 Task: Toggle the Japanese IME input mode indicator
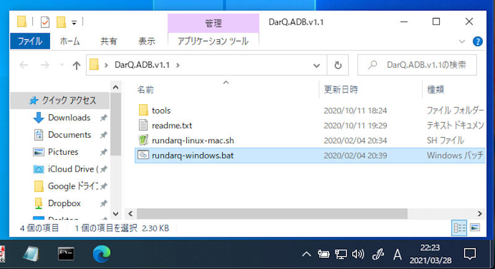point(397,254)
